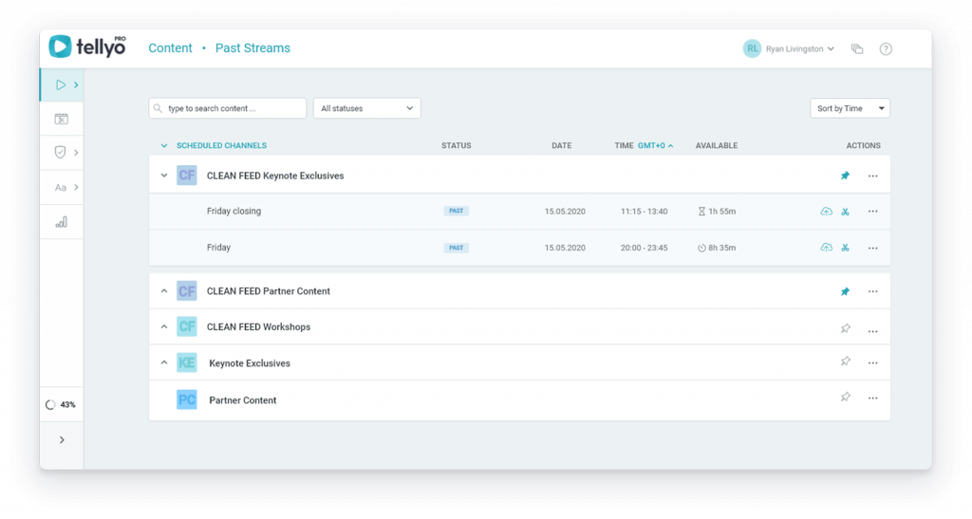Open more actions for CLEAN FEED Partner Content

pyautogui.click(x=873, y=291)
